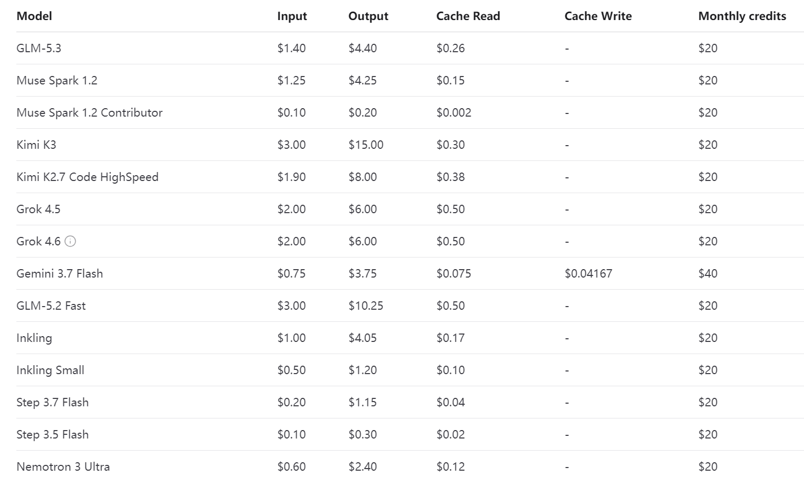Click the Output column header
The width and height of the screenshot is (804, 486).
[x=368, y=16]
